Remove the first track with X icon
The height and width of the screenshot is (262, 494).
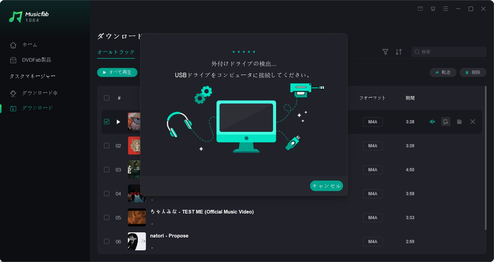(473, 122)
